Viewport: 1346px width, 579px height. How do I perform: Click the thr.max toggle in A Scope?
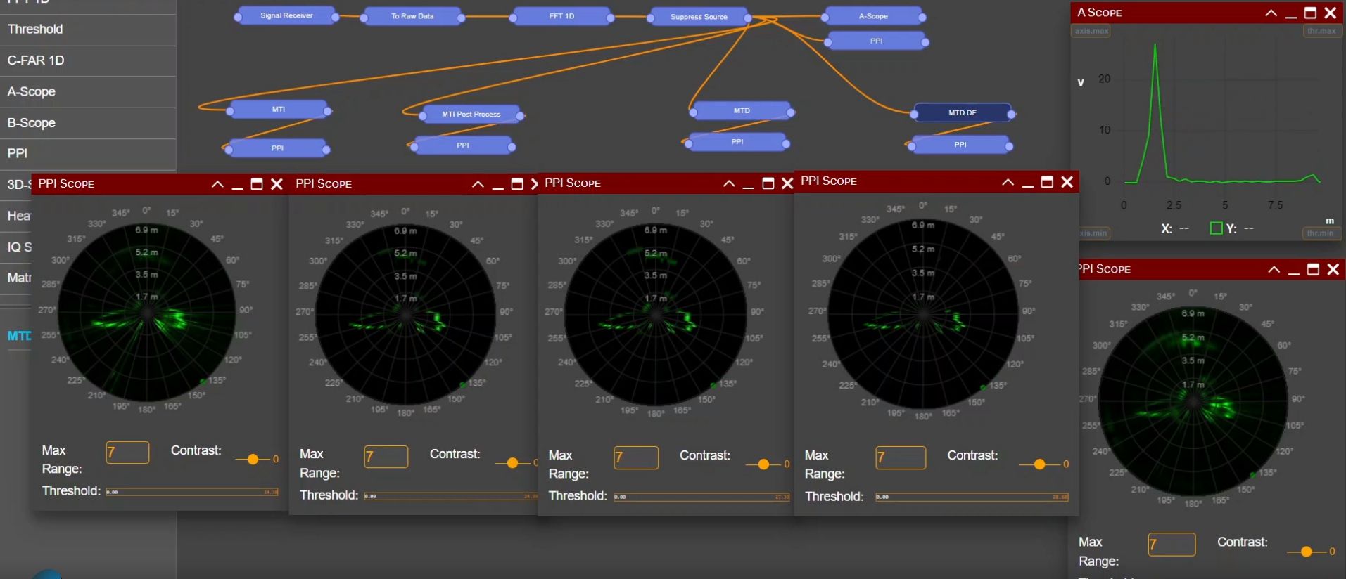(1321, 31)
